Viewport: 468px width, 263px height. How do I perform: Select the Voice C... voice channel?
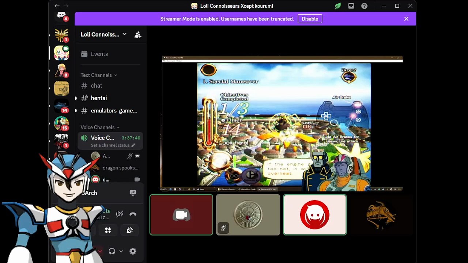[110, 141]
